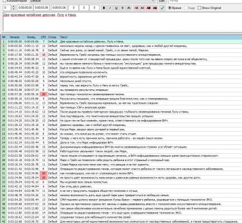Click end time 0:00:34.88 cell

click(31, 64)
